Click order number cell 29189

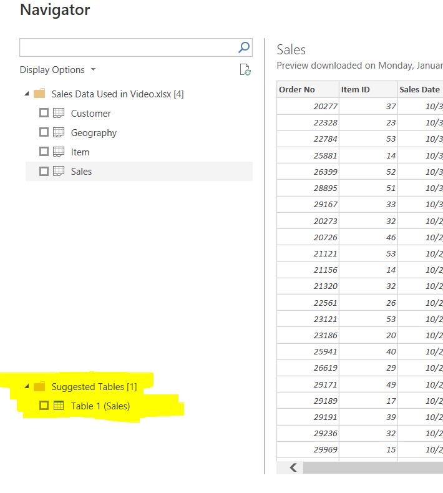pos(308,401)
